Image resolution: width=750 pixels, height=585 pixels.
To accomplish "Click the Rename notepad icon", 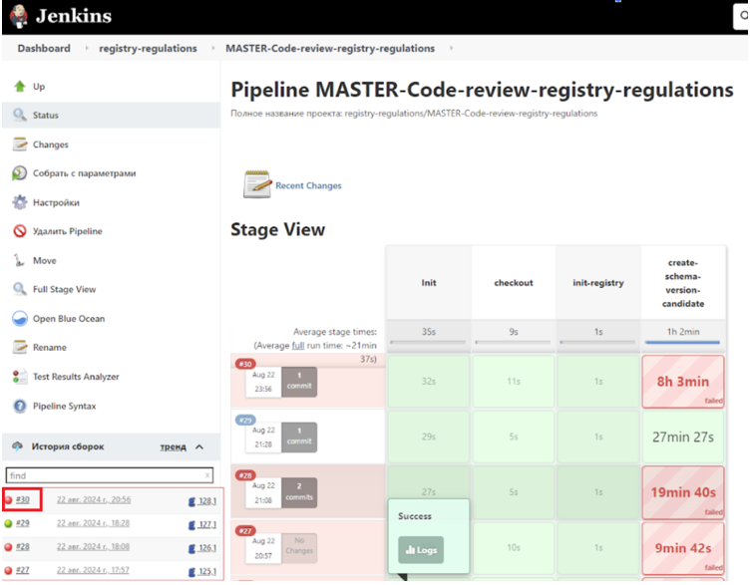I will coord(20,347).
